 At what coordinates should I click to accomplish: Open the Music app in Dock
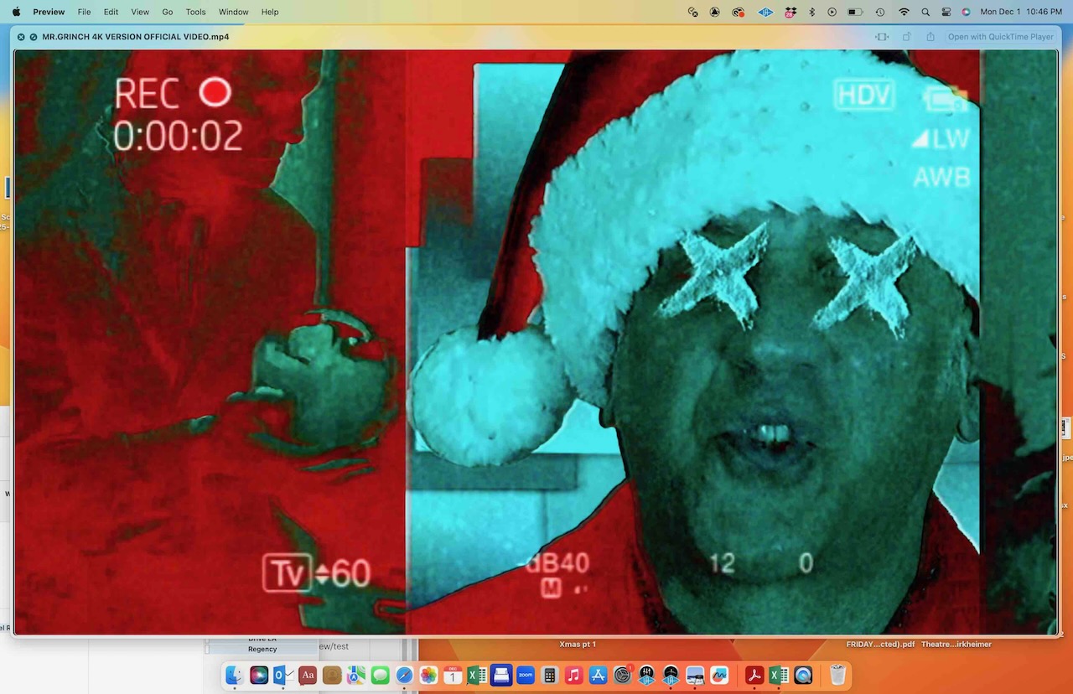(573, 675)
